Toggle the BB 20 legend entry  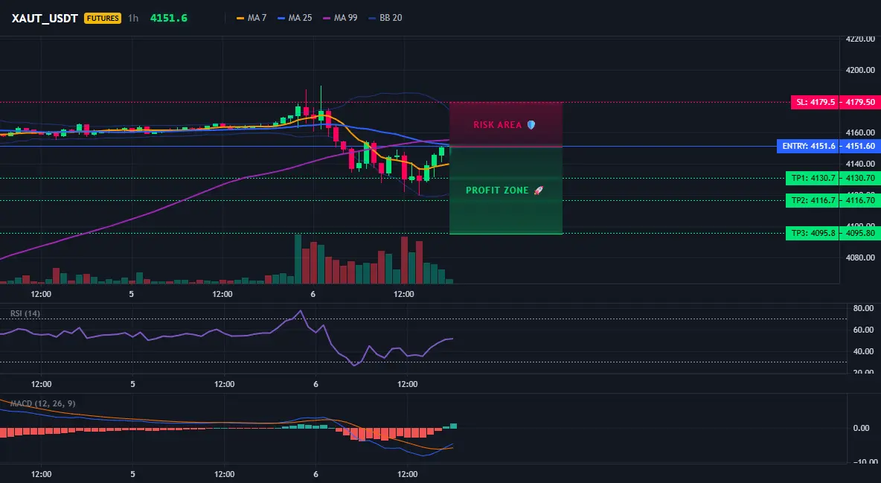tap(385, 18)
